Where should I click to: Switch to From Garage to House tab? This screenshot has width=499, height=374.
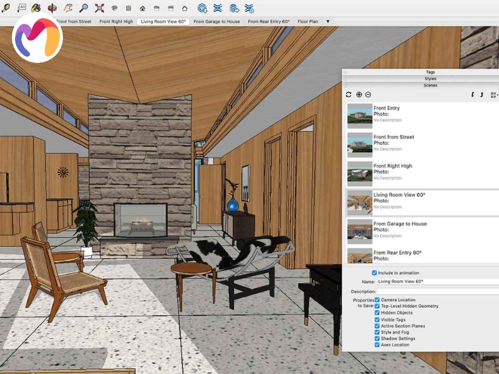coord(216,22)
